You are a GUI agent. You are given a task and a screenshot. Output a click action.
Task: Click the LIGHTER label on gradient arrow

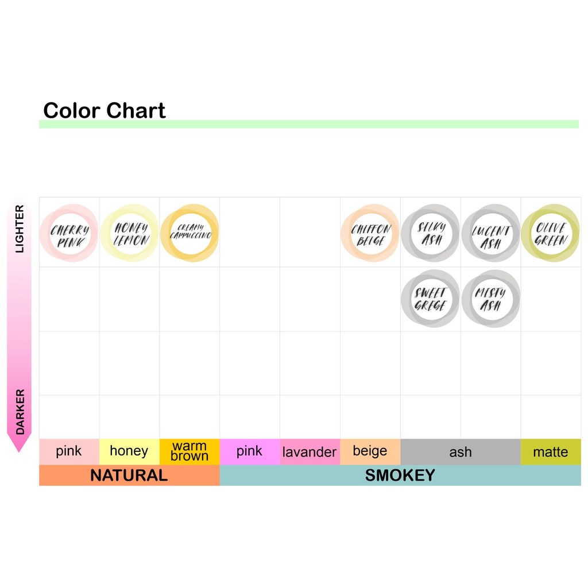20,229
